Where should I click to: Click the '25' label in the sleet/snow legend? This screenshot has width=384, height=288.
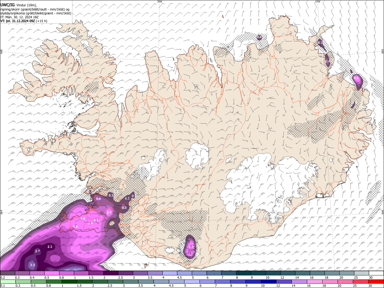tap(356, 277)
